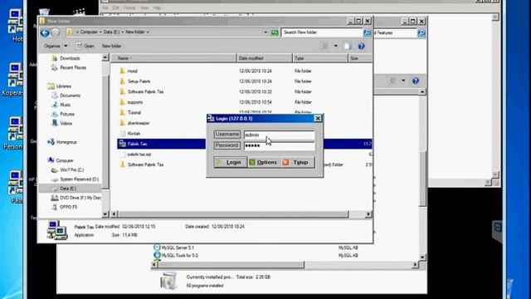This screenshot has width=531, height=299.
Task: Open Options in the Login dialog
Action: pos(264,163)
